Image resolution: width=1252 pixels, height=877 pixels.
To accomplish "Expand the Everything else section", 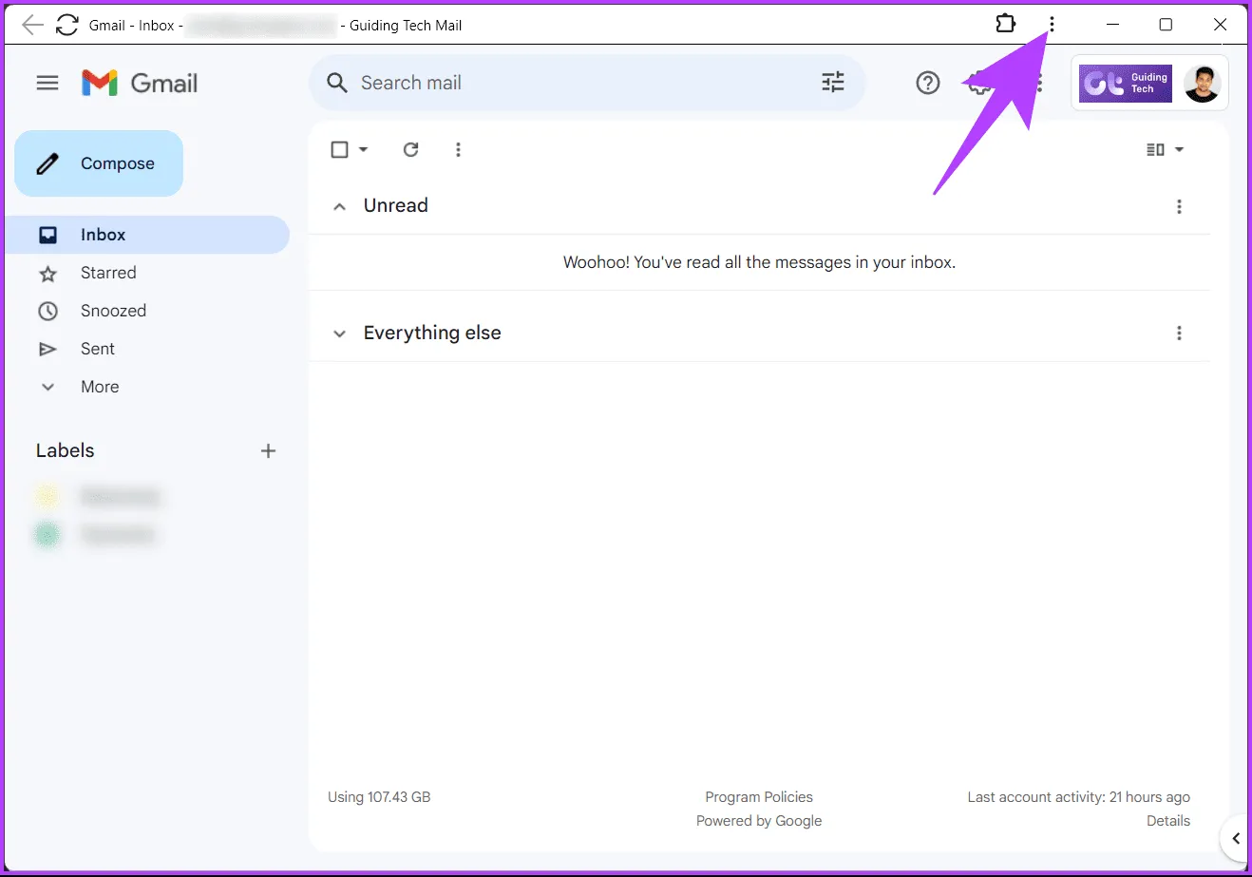I will (339, 334).
